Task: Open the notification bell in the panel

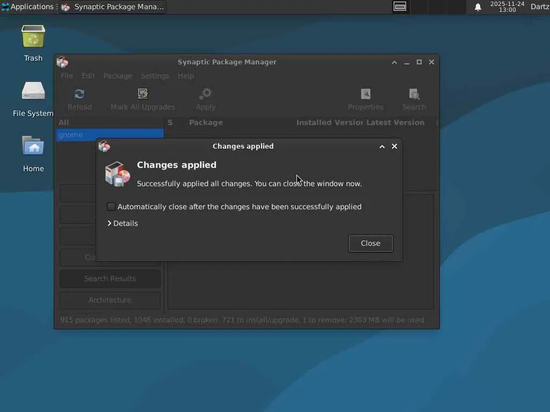Action: point(477,7)
